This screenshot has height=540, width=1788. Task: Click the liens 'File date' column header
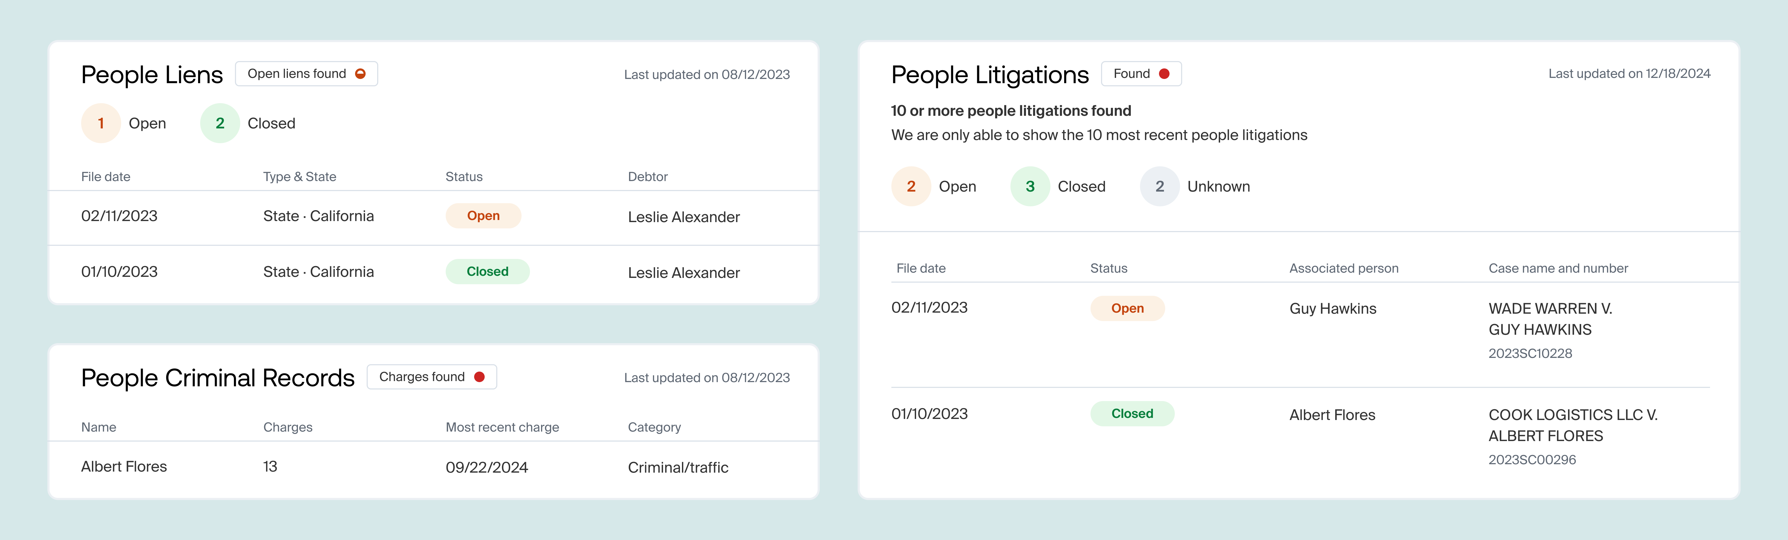(106, 177)
